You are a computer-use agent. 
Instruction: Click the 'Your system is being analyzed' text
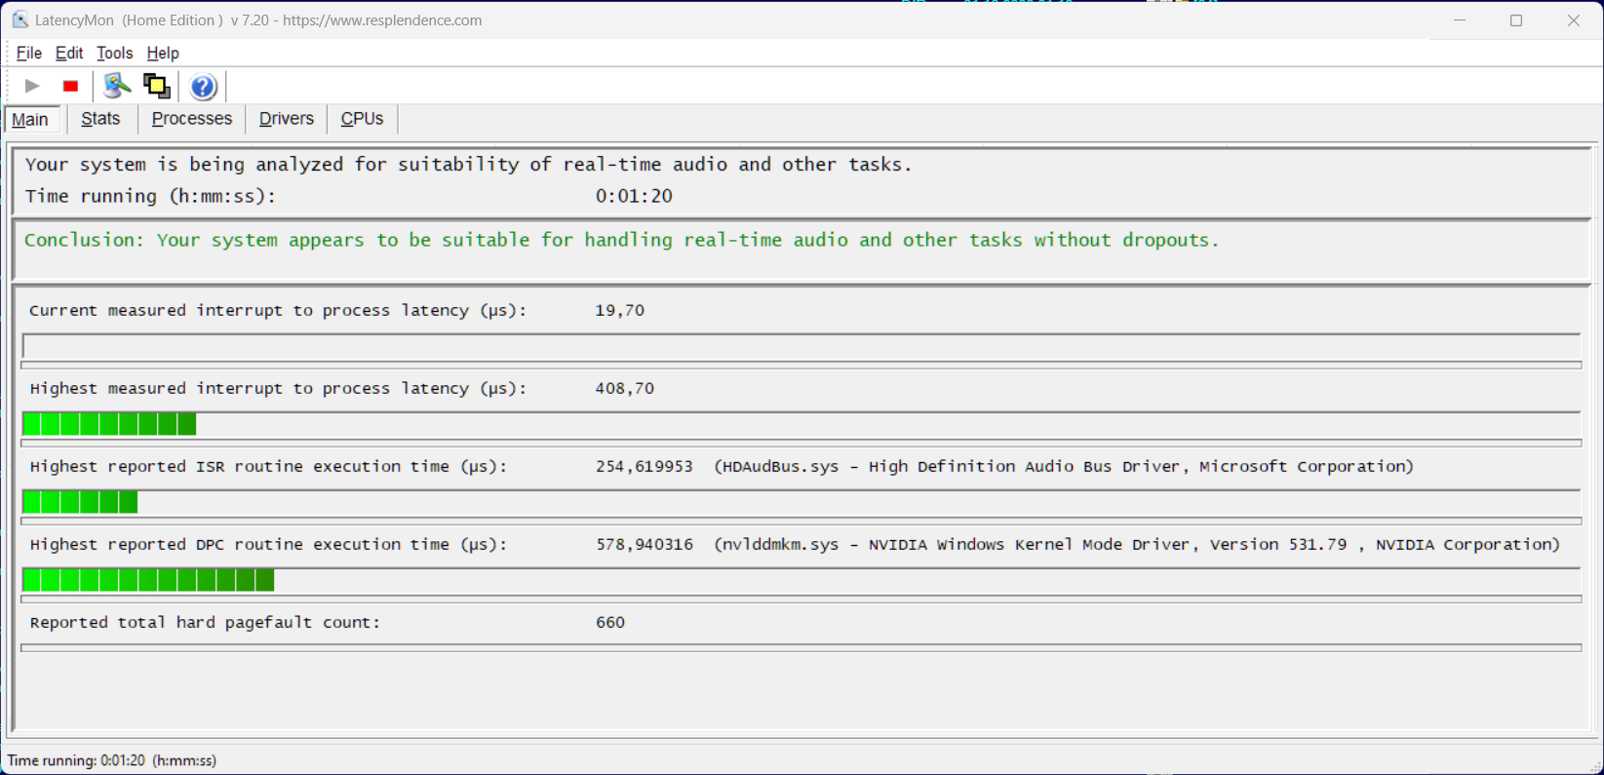point(468,165)
